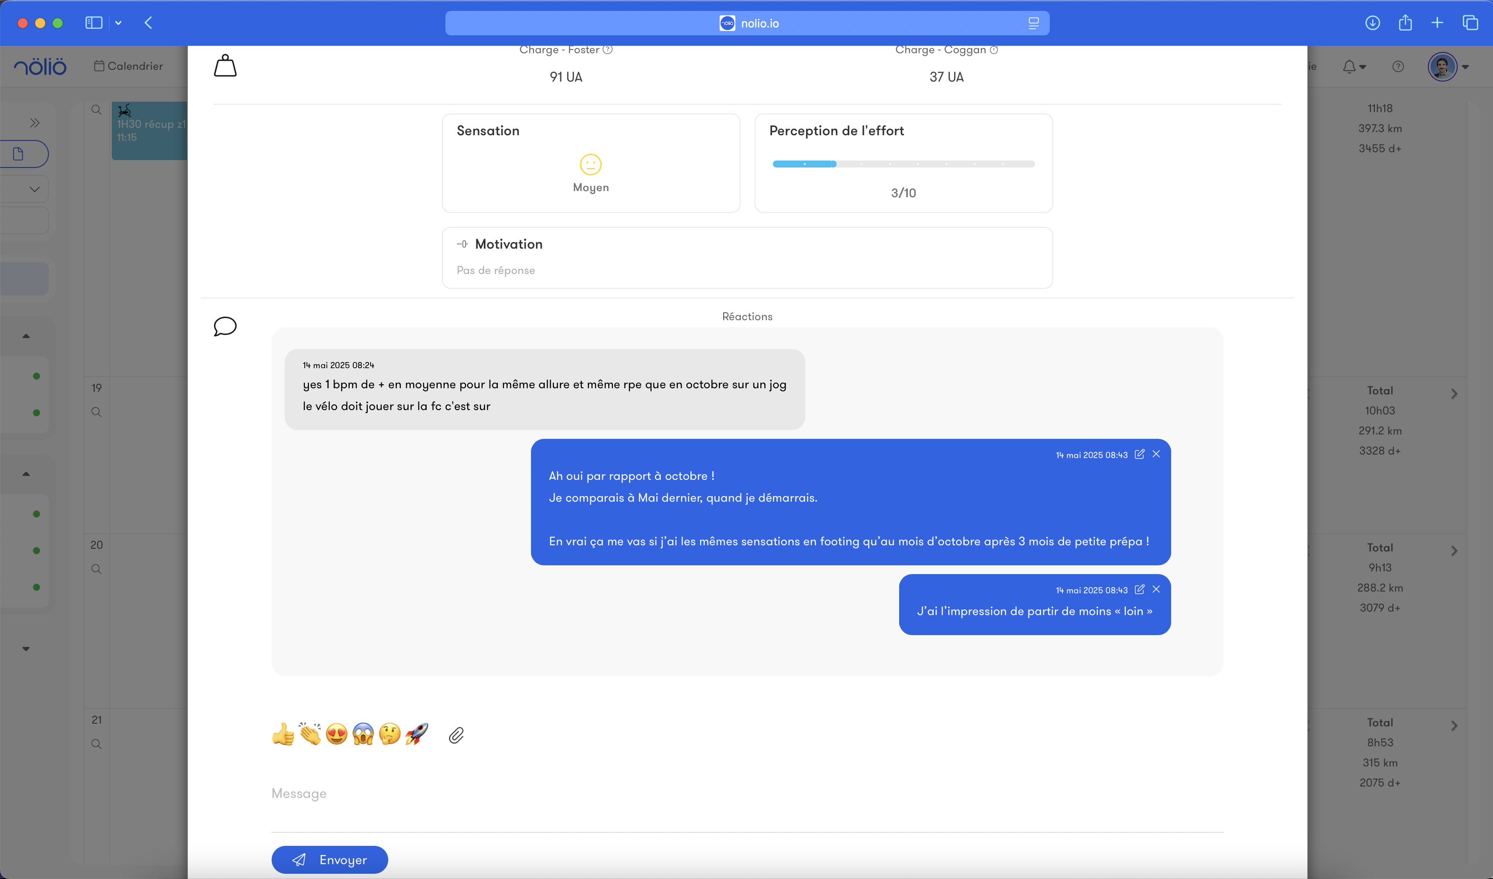Click the Charge Foster help icon
Viewport: 1493px width, 879px height.
tap(608, 50)
